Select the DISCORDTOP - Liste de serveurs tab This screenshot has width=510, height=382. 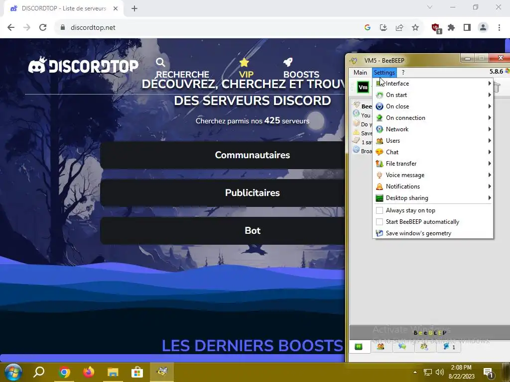(x=64, y=8)
